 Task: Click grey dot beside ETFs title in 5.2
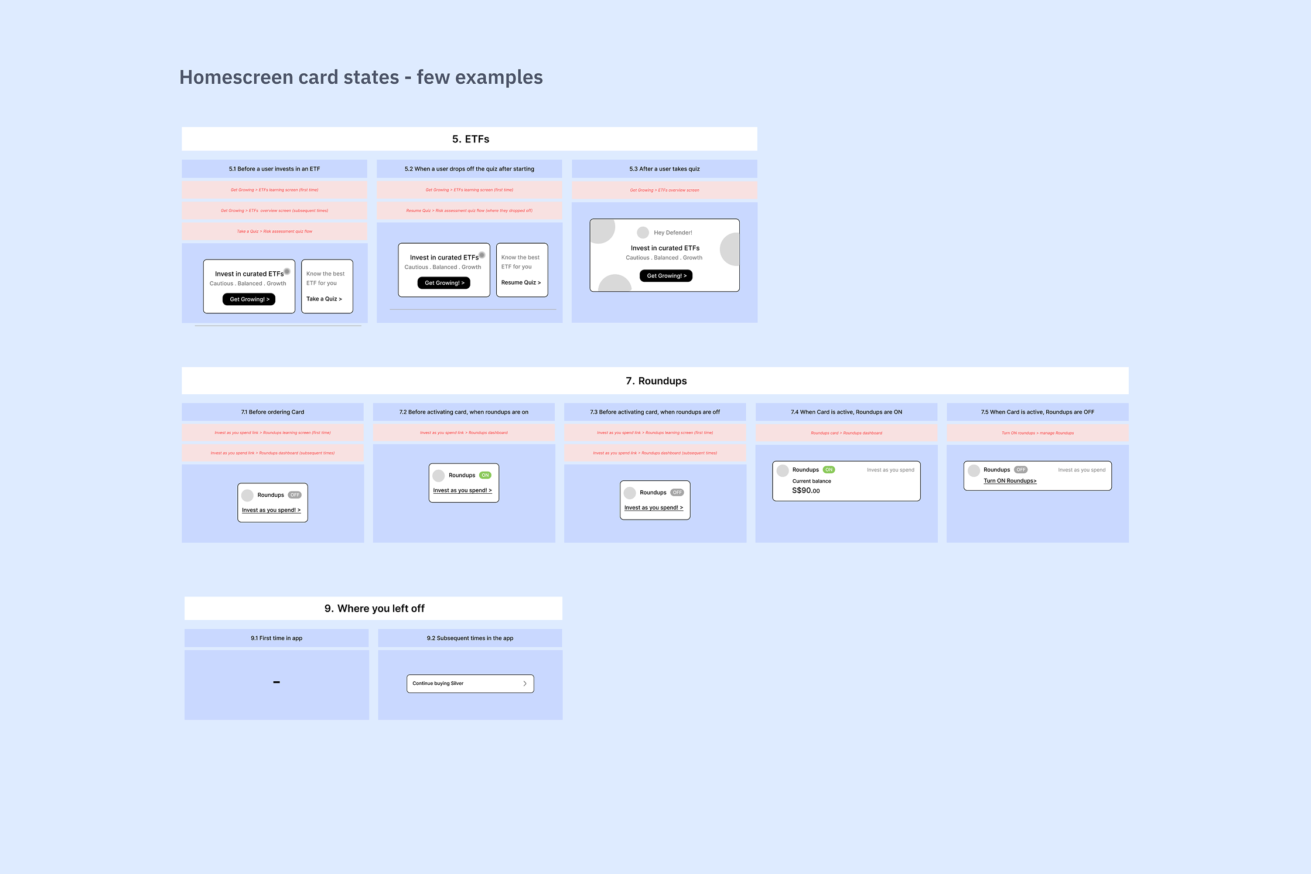(x=482, y=255)
